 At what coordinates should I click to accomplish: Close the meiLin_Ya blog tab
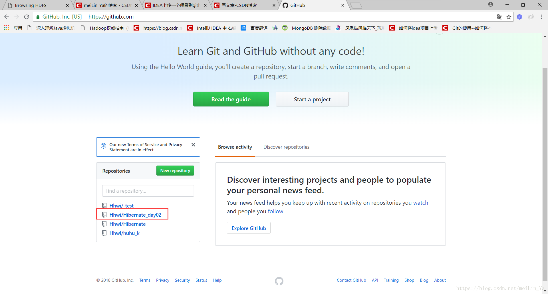click(136, 5)
